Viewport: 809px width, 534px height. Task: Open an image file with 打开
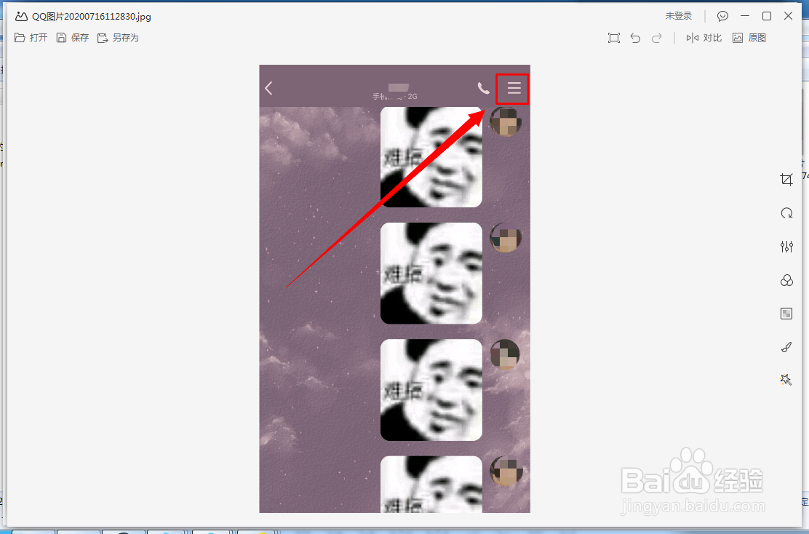coord(31,38)
